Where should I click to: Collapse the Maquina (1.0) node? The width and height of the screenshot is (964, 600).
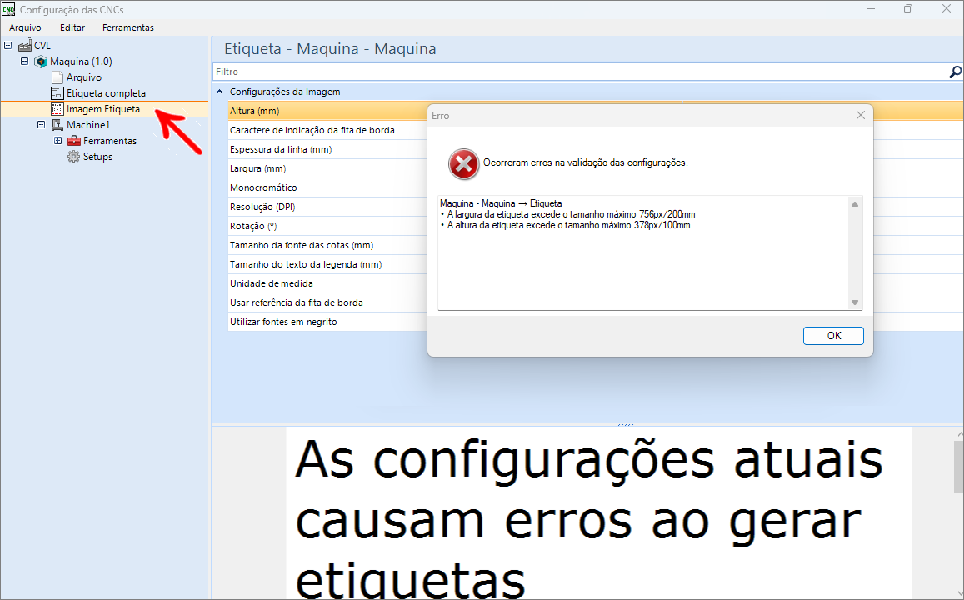click(25, 62)
